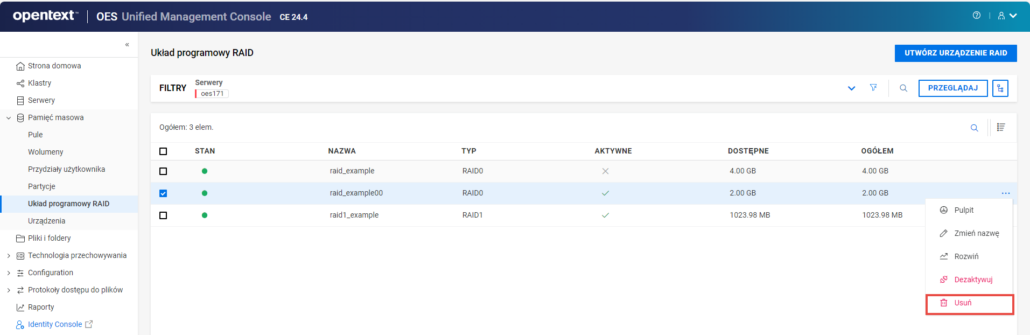Viewport: 1030px width, 335px height.
Task: Expand Technologia przechowywania tree node
Action: (x=9, y=256)
